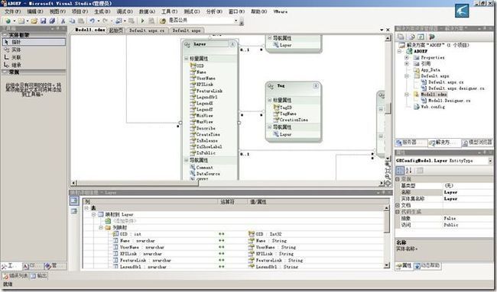Click the Save All toolbar icon

point(52,21)
